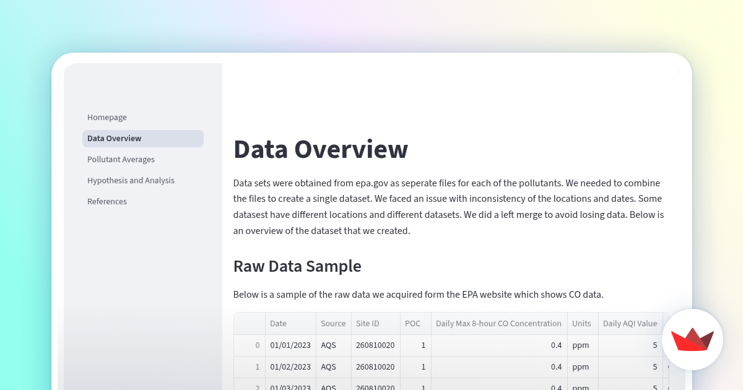
Task: Select the 01/01/2023 date cell
Action: pyautogui.click(x=290, y=345)
